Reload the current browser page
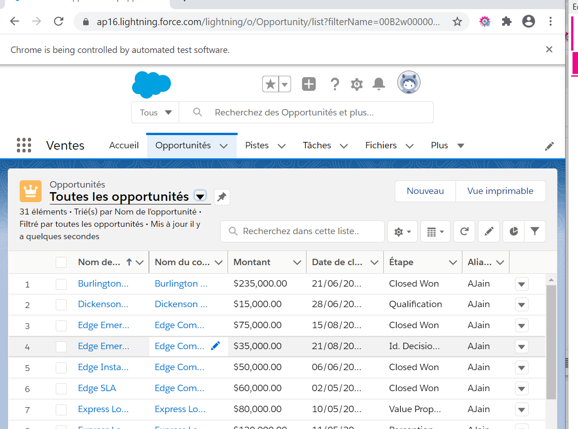Image resolution: width=578 pixels, height=429 pixels. (x=58, y=21)
